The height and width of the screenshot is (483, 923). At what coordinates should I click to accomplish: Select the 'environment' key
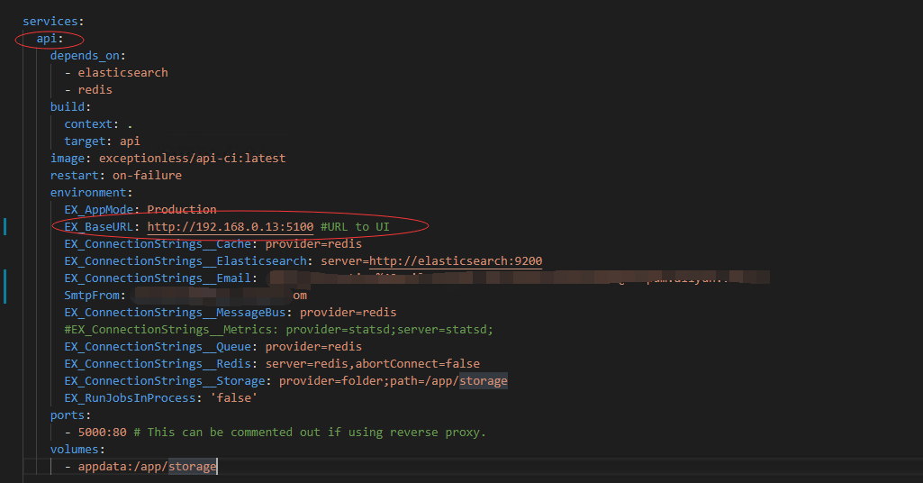(88, 192)
